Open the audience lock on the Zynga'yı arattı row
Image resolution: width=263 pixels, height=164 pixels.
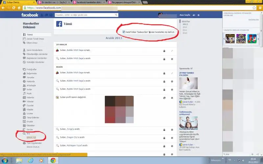(164, 130)
